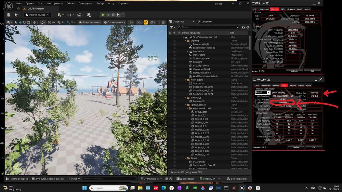Click the highlighted orange viewport toolbar icon
The height and width of the screenshot is (192, 342).
(x=145, y=22)
